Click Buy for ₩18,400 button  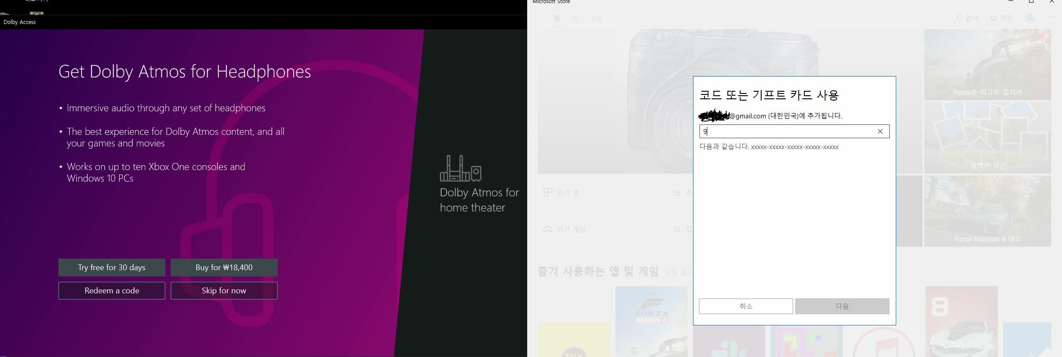[x=224, y=268]
